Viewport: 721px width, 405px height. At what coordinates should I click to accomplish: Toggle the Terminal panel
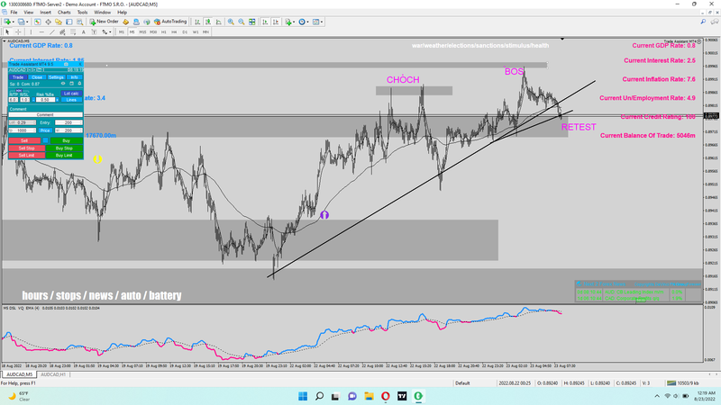click(69, 22)
